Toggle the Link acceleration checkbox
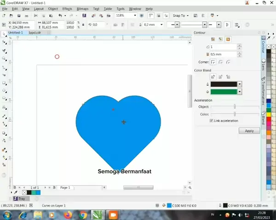 click(212, 121)
